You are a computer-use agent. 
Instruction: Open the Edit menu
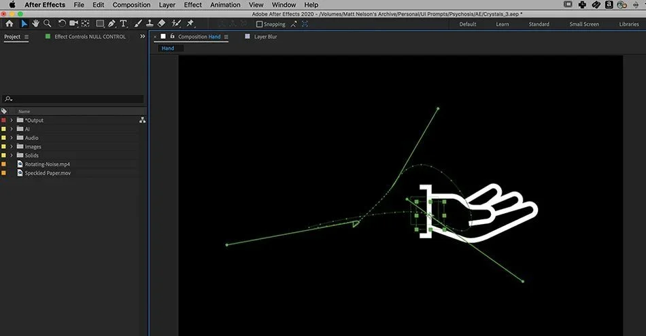pos(98,5)
